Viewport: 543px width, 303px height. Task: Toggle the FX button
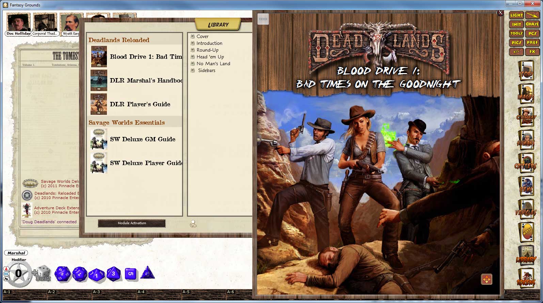pyautogui.click(x=532, y=52)
